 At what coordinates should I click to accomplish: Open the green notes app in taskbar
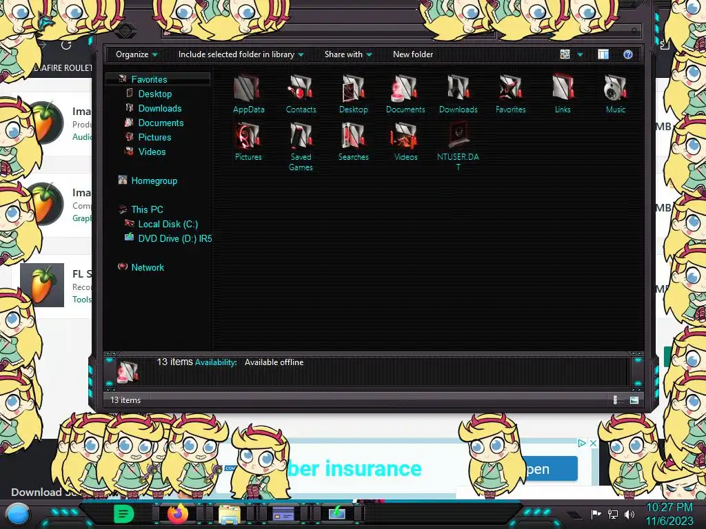124,514
